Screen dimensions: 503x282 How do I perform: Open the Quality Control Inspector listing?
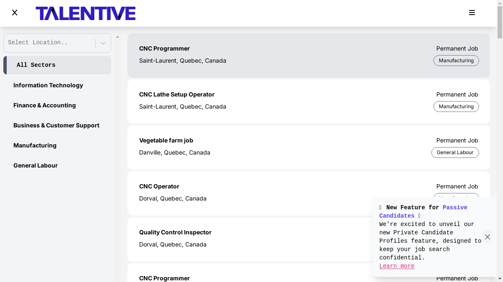pos(175,232)
